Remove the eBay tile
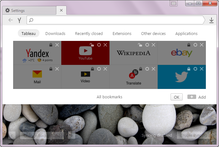This screenshot has width=219, height=147. (201, 45)
